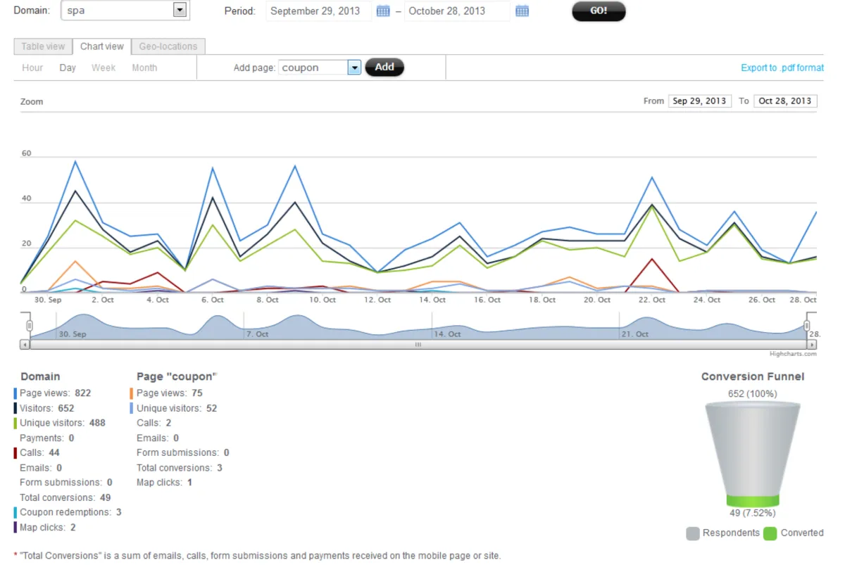Grab the left navigator range handle
The height and width of the screenshot is (565, 845).
[x=30, y=326]
